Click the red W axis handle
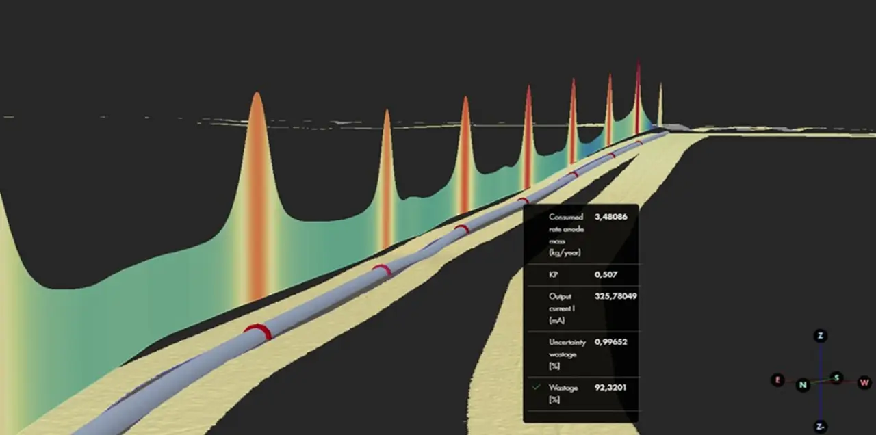 coord(864,382)
